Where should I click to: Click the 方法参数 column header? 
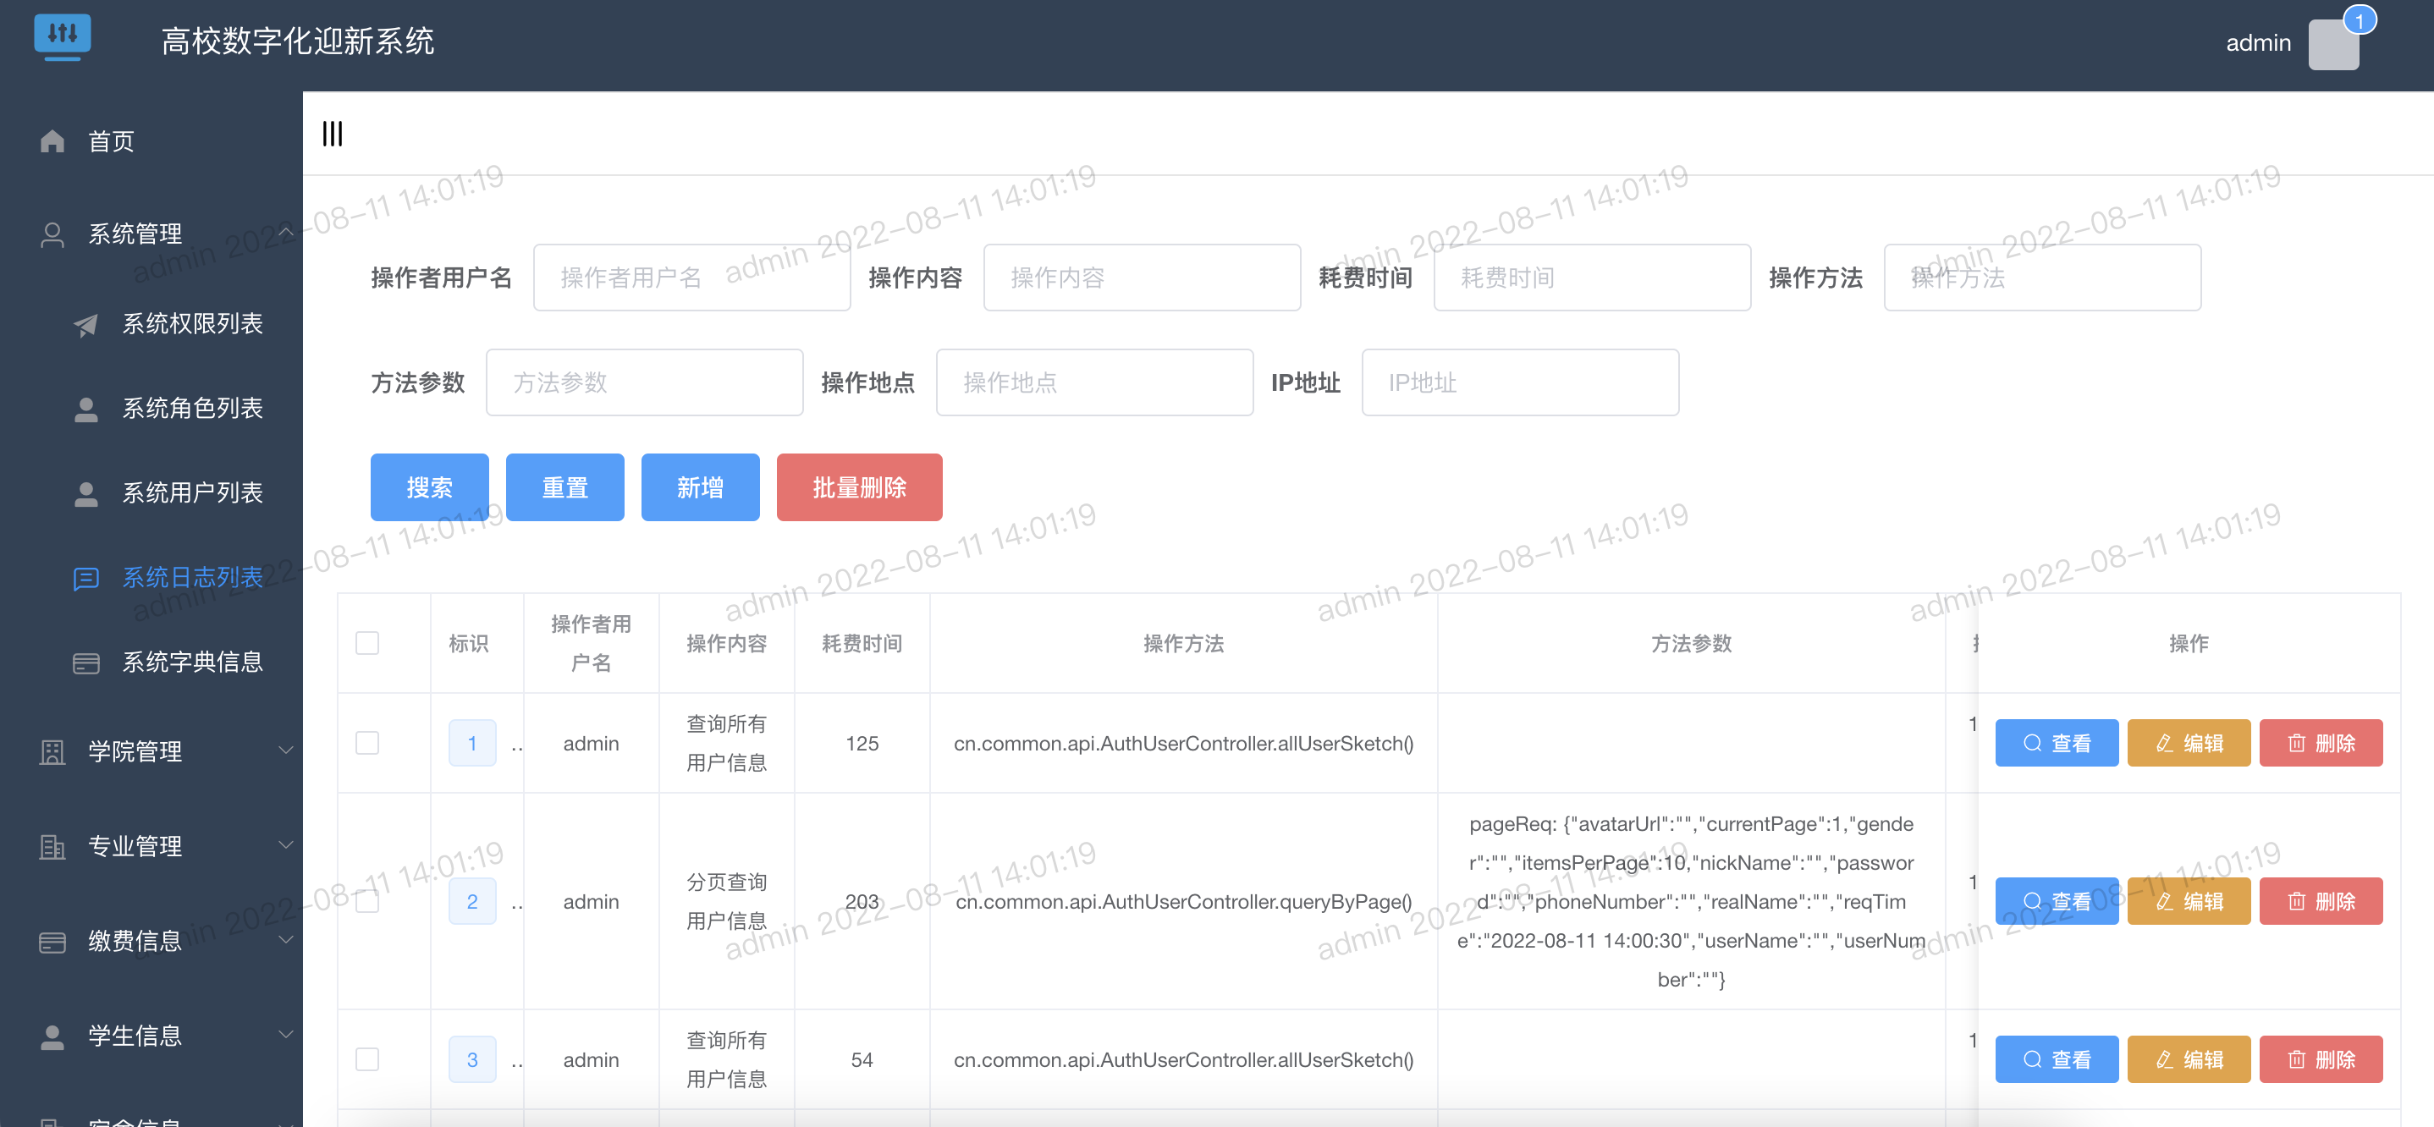point(1691,643)
